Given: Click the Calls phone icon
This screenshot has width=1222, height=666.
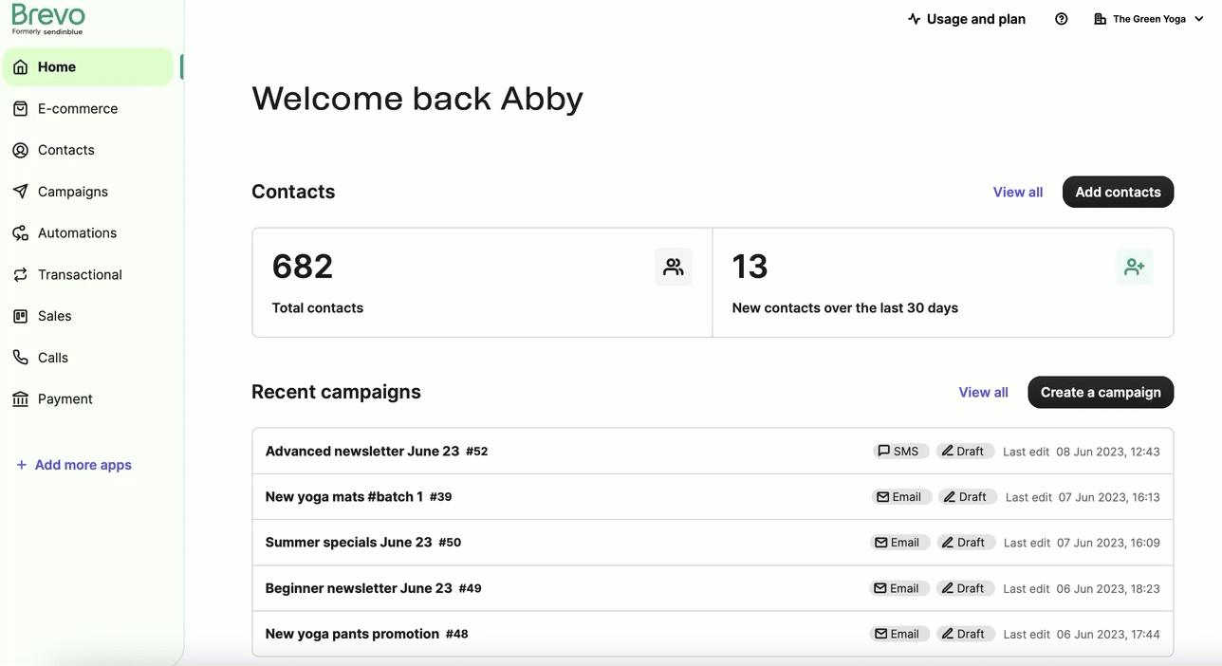Looking at the screenshot, I should (x=20, y=358).
